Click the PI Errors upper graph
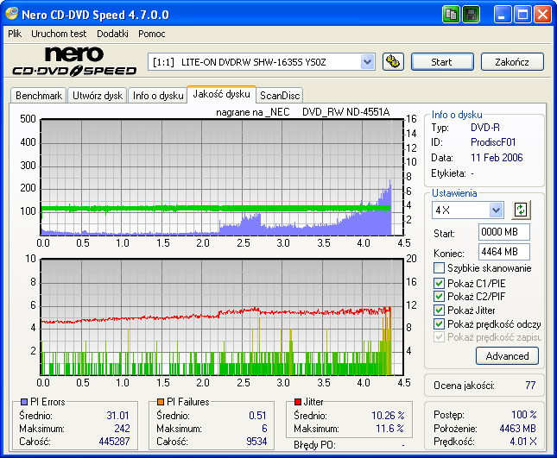 [222, 177]
